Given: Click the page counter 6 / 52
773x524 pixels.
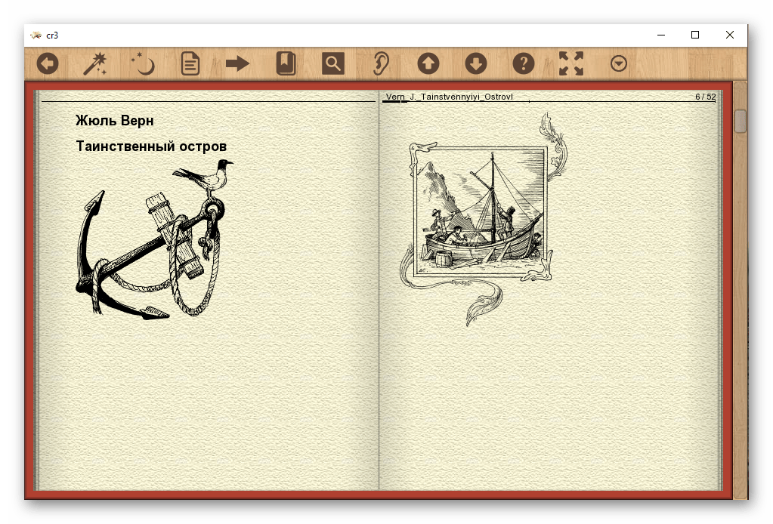Looking at the screenshot, I should pos(706,97).
